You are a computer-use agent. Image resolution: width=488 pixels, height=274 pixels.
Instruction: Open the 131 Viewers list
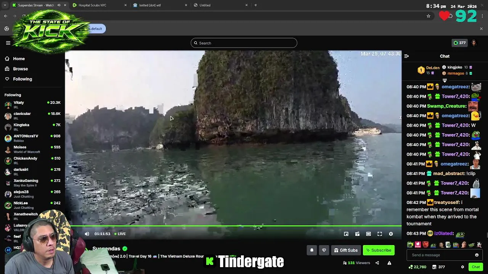point(356,263)
